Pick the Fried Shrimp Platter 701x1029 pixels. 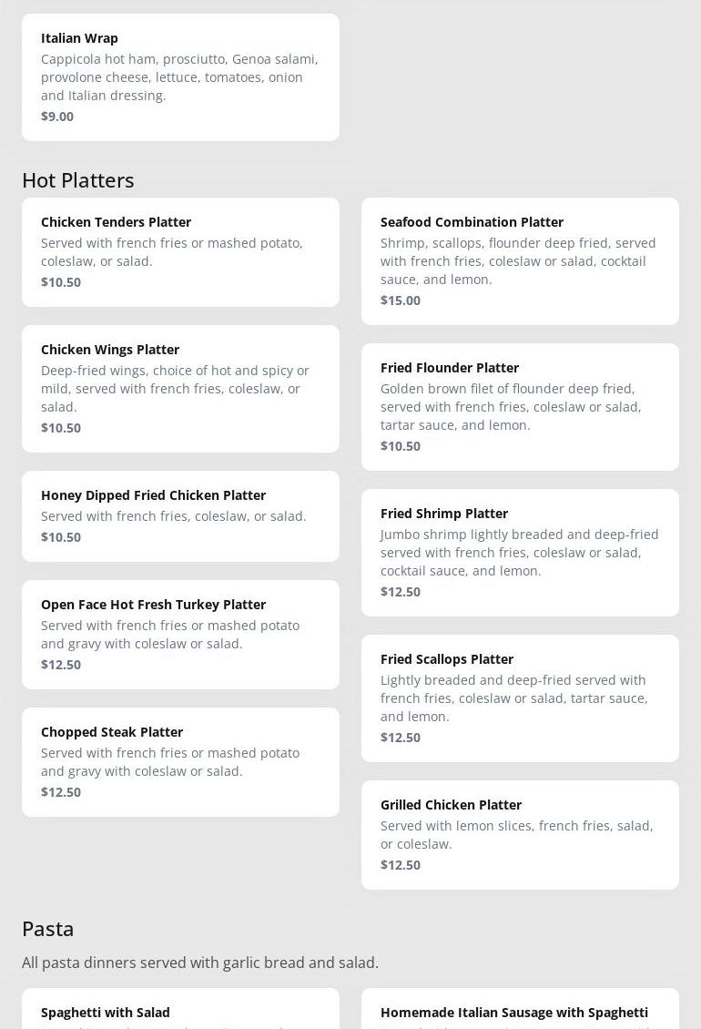[x=520, y=552]
